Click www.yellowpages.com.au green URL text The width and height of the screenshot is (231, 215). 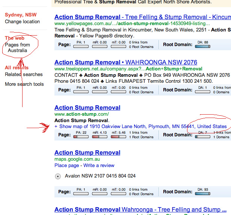(132, 24)
